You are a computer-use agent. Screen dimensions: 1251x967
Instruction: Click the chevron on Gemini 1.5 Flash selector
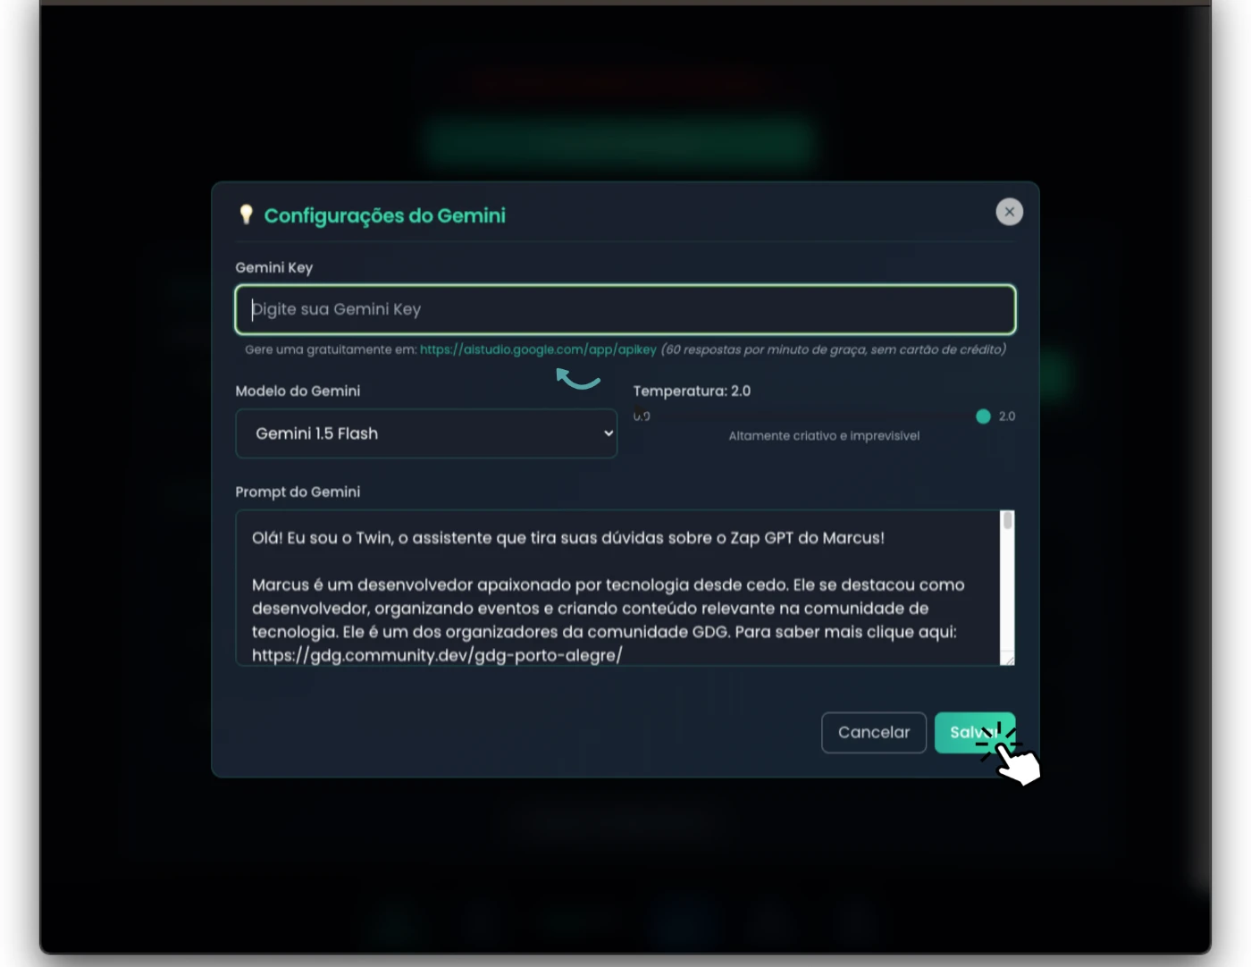pos(609,433)
